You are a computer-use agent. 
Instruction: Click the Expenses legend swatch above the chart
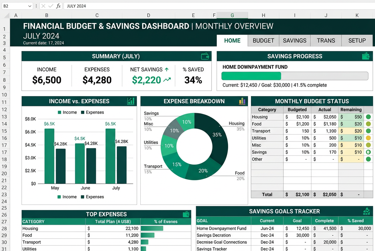(x=83, y=113)
